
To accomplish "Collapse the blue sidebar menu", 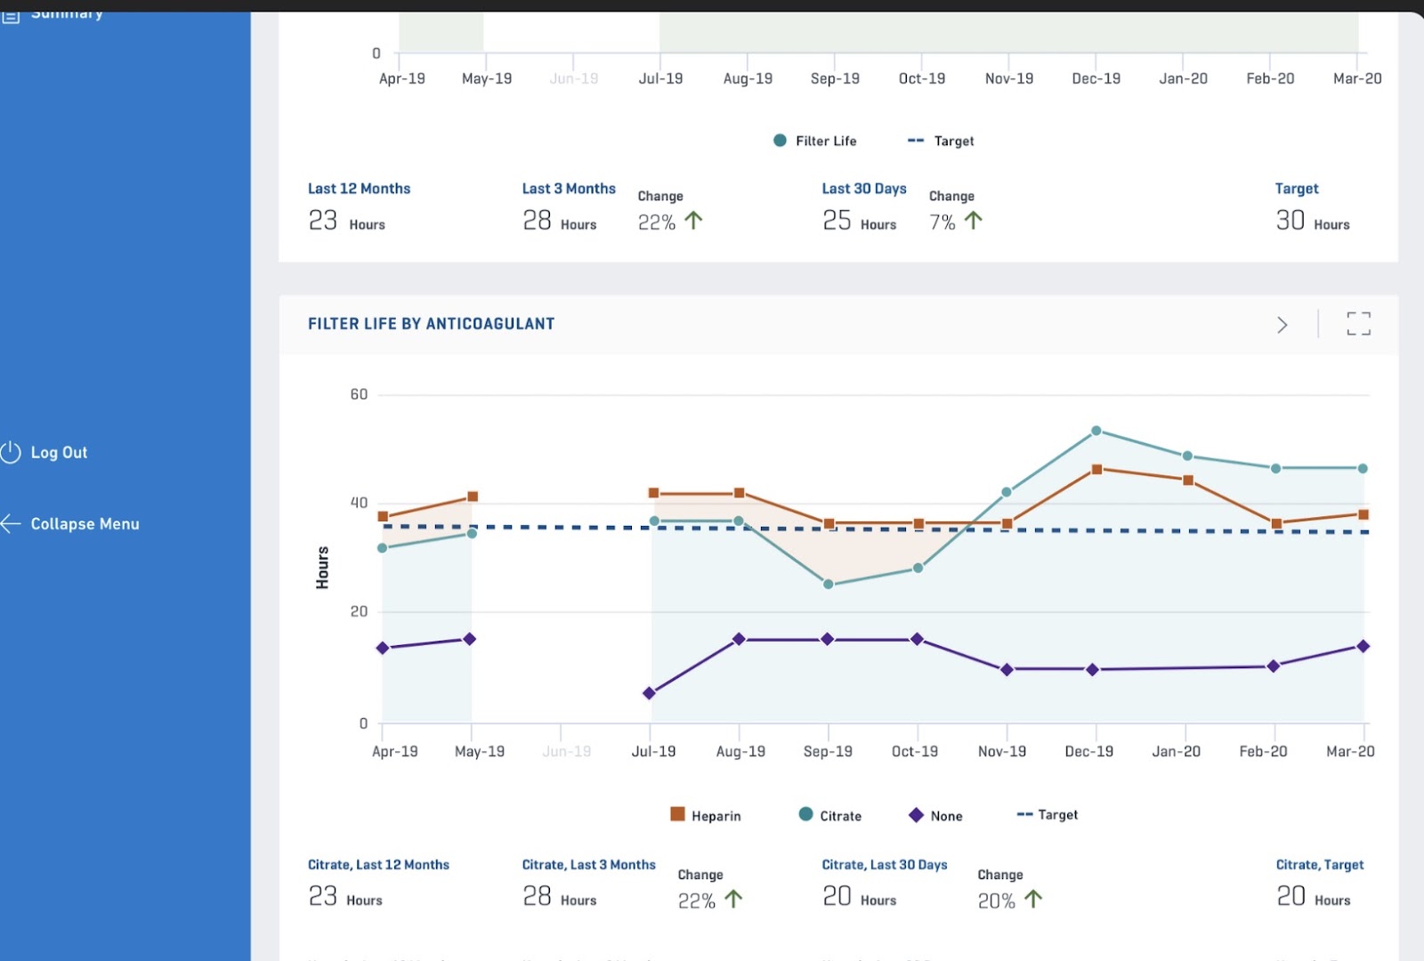I will coord(85,523).
